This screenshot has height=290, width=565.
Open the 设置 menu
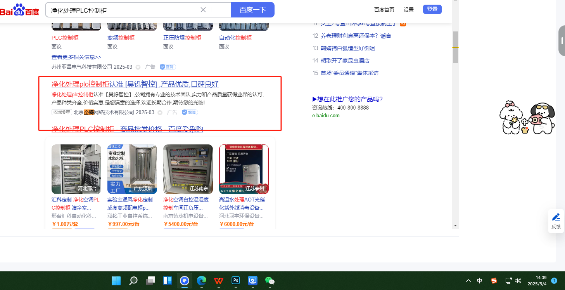409,10
